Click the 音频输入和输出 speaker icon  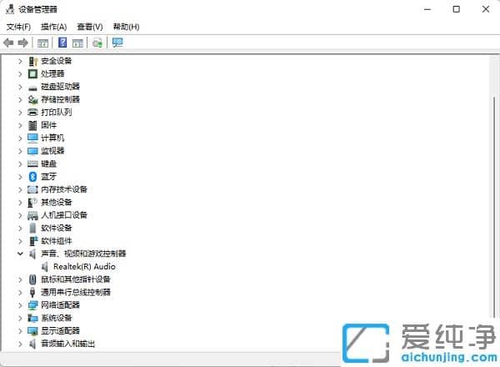32,344
